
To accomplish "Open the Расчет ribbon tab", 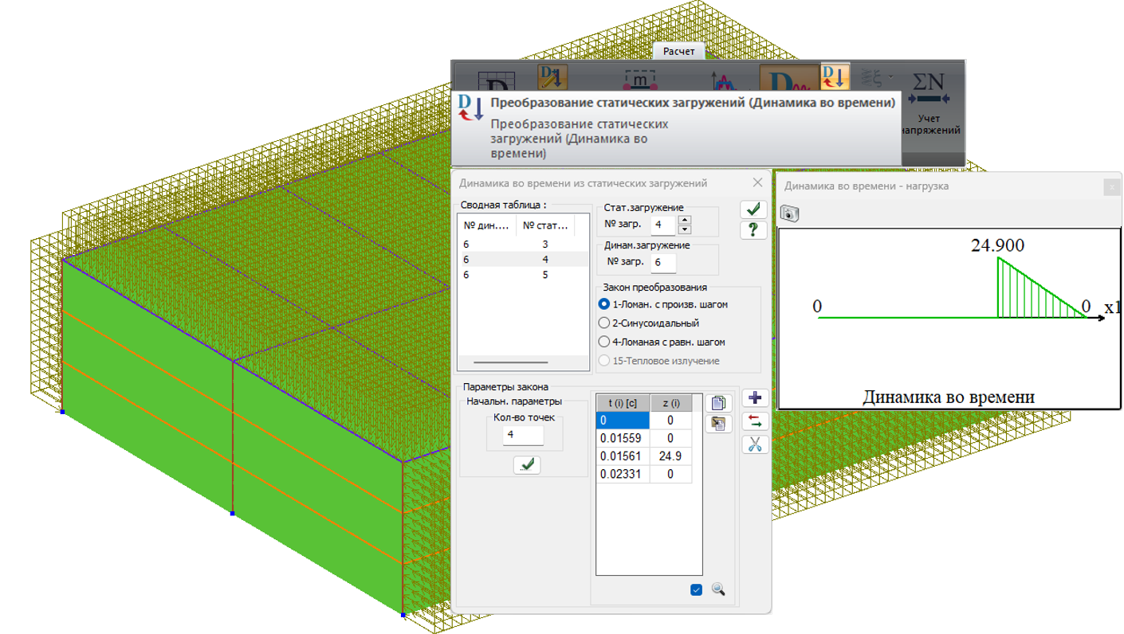I will [x=678, y=52].
